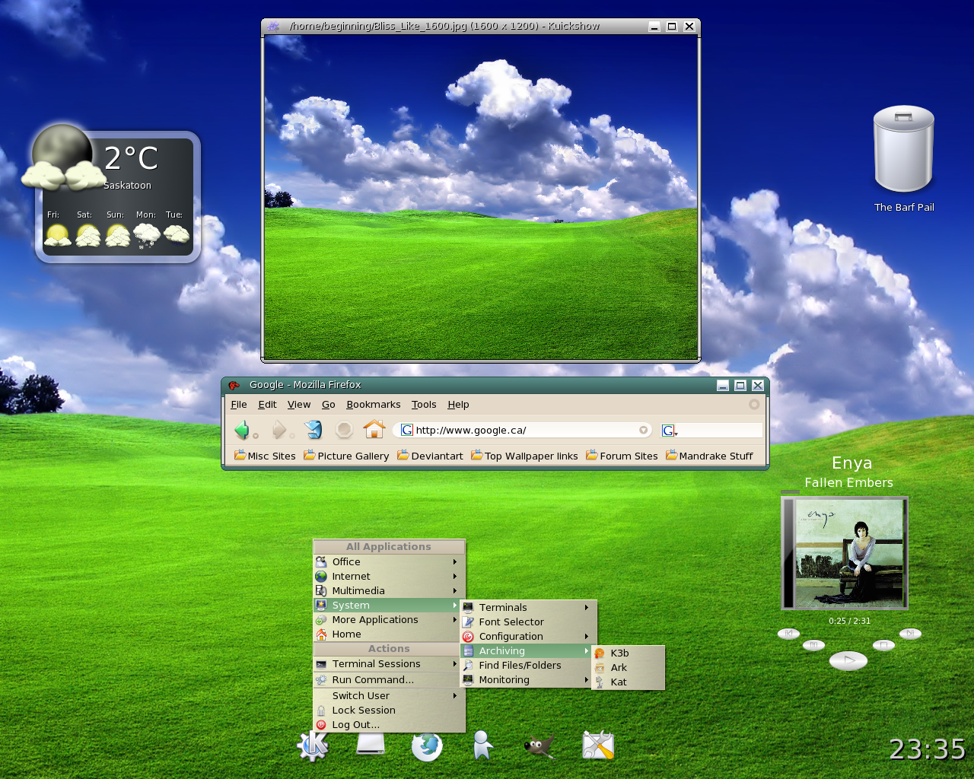Click Friday's forecast icon
Image resolution: width=974 pixels, height=779 pixels.
pos(58,236)
